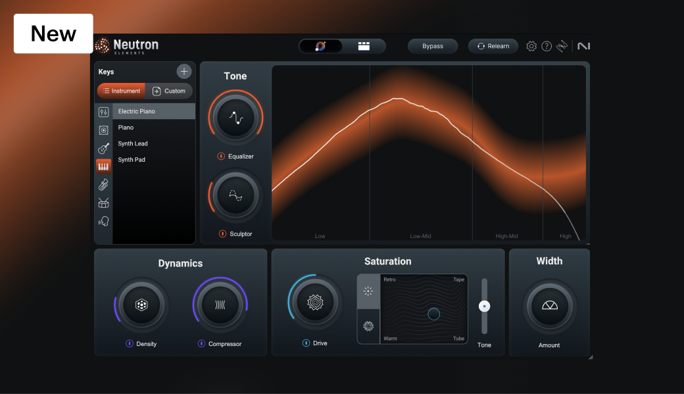The height and width of the screenshot is (394, 684).
Task: Toggle the Drive power button
Action: (x=306, y=343)
